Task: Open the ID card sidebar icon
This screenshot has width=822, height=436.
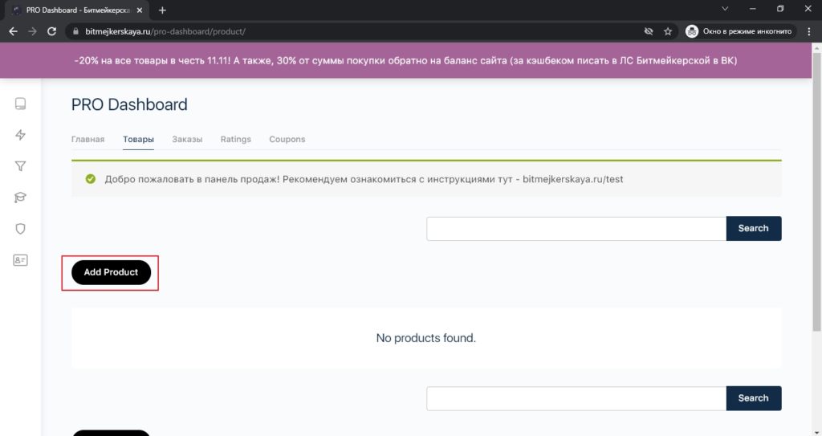Action: click(x=20, y=260)
